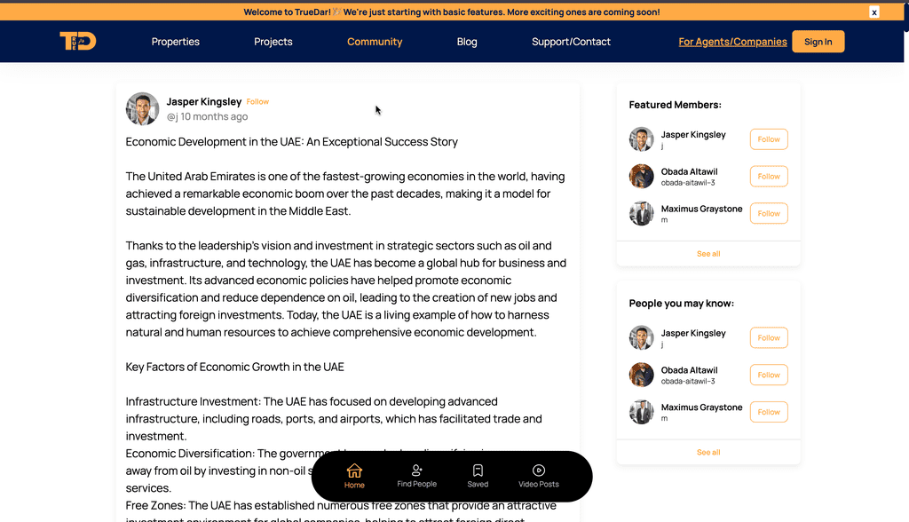Follow Obada Altawil in People you may know
This screenshot has width=909, height=522.
click(769, 375)
